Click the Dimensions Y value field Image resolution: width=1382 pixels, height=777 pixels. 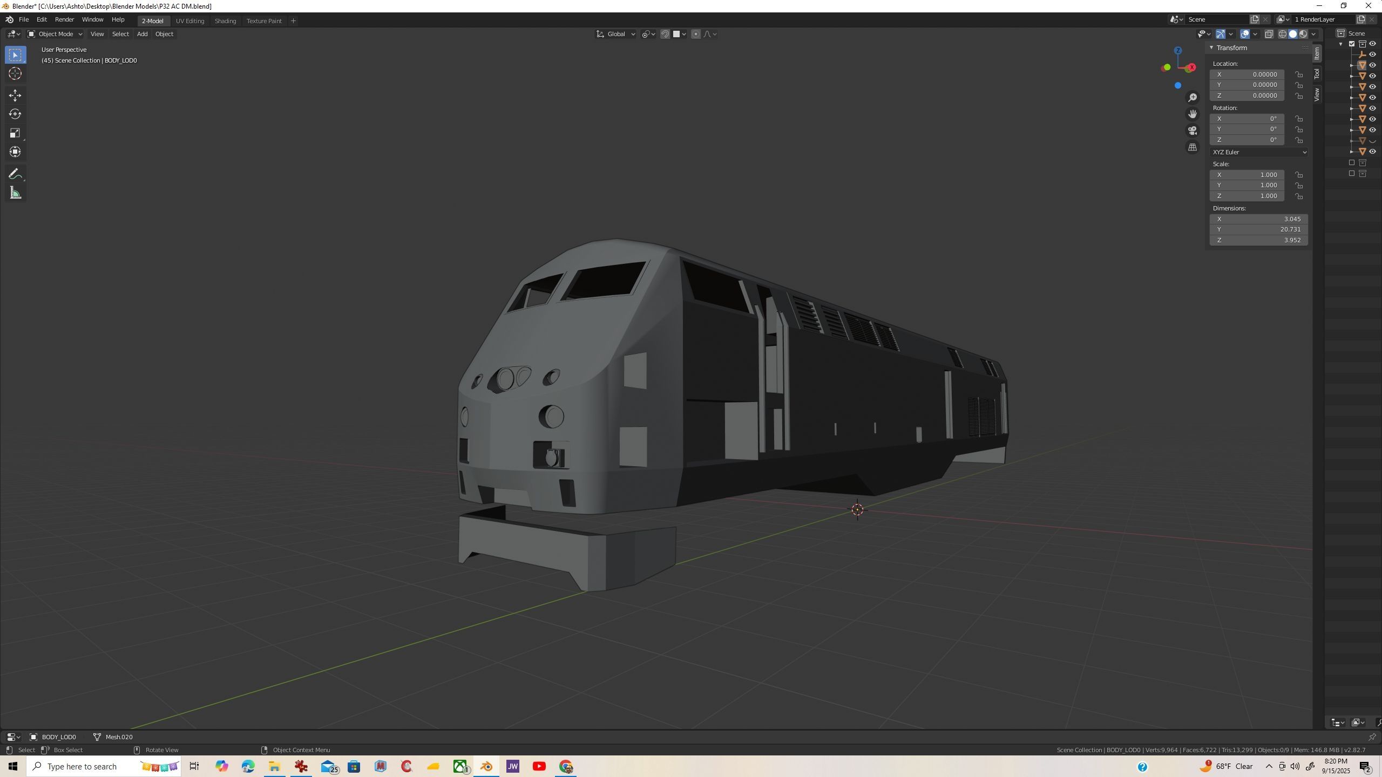coord(1258,229)
